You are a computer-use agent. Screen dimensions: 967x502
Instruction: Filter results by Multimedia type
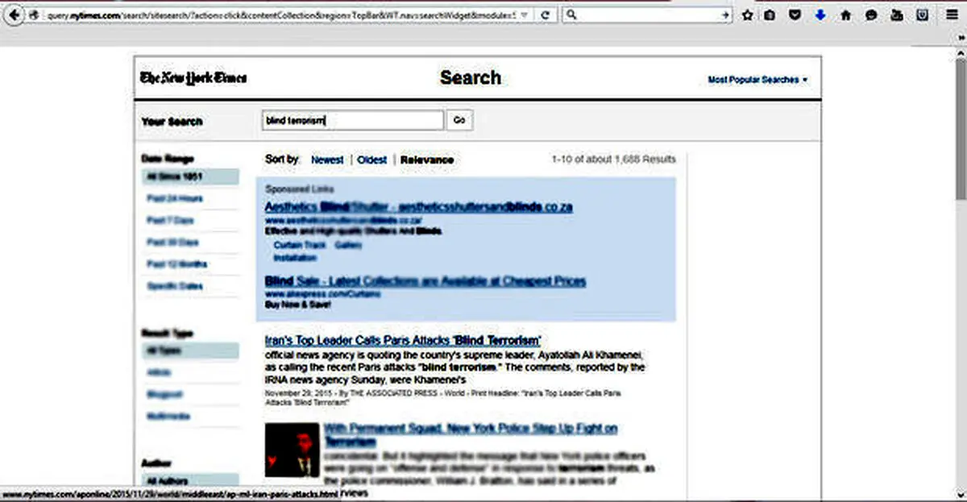click(167, 416)
